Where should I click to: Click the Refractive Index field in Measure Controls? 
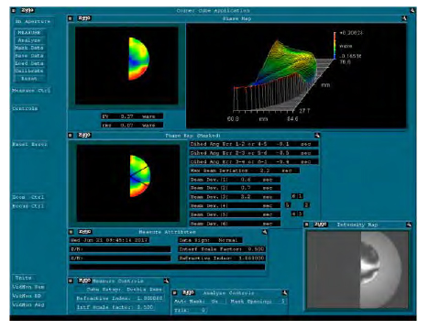pyautogui.click(x=119, y=298)
